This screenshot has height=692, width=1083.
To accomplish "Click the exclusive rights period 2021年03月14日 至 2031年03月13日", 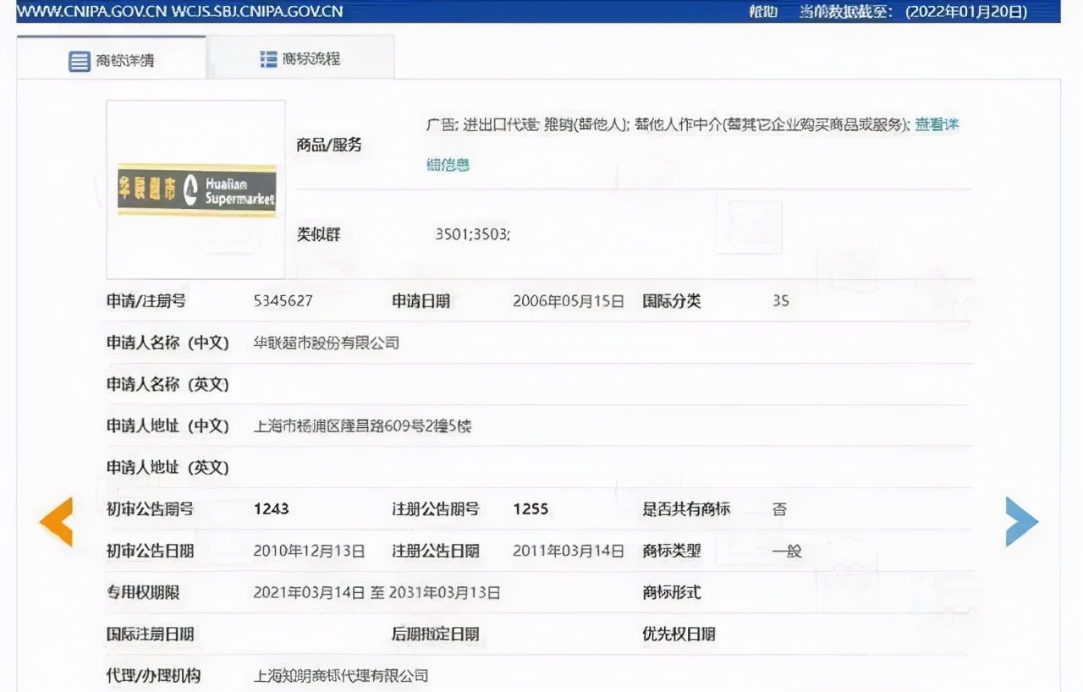I will [377, 592].
